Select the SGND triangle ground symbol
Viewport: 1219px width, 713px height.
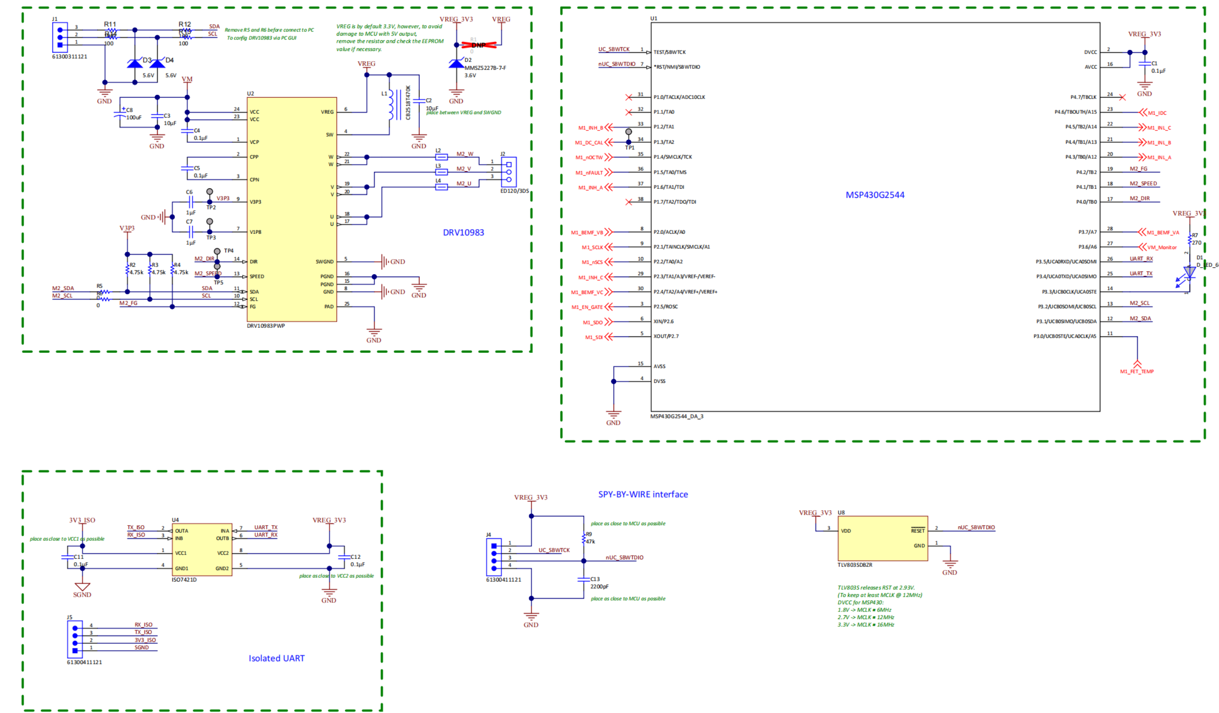pyautogui.click(x=82, y=587)
